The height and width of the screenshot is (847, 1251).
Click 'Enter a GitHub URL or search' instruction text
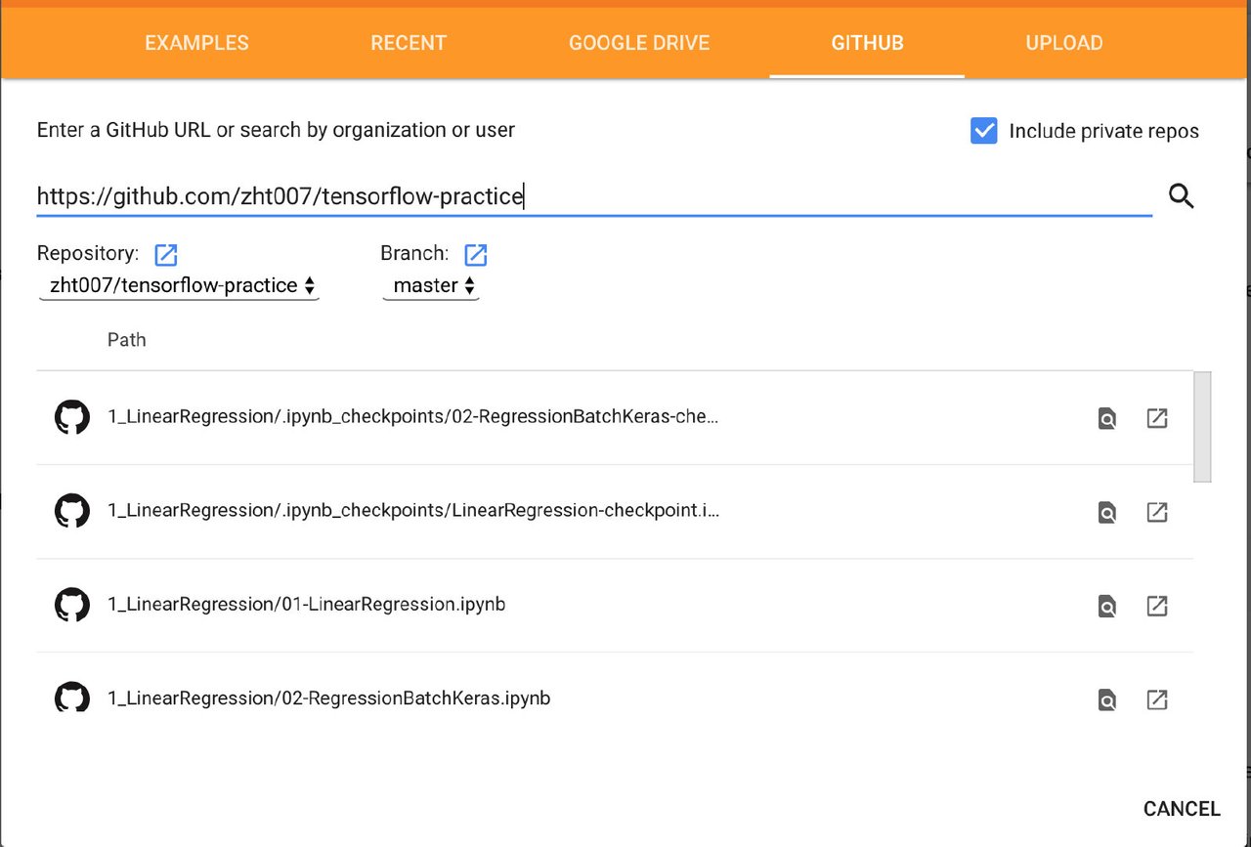(276, 130)
